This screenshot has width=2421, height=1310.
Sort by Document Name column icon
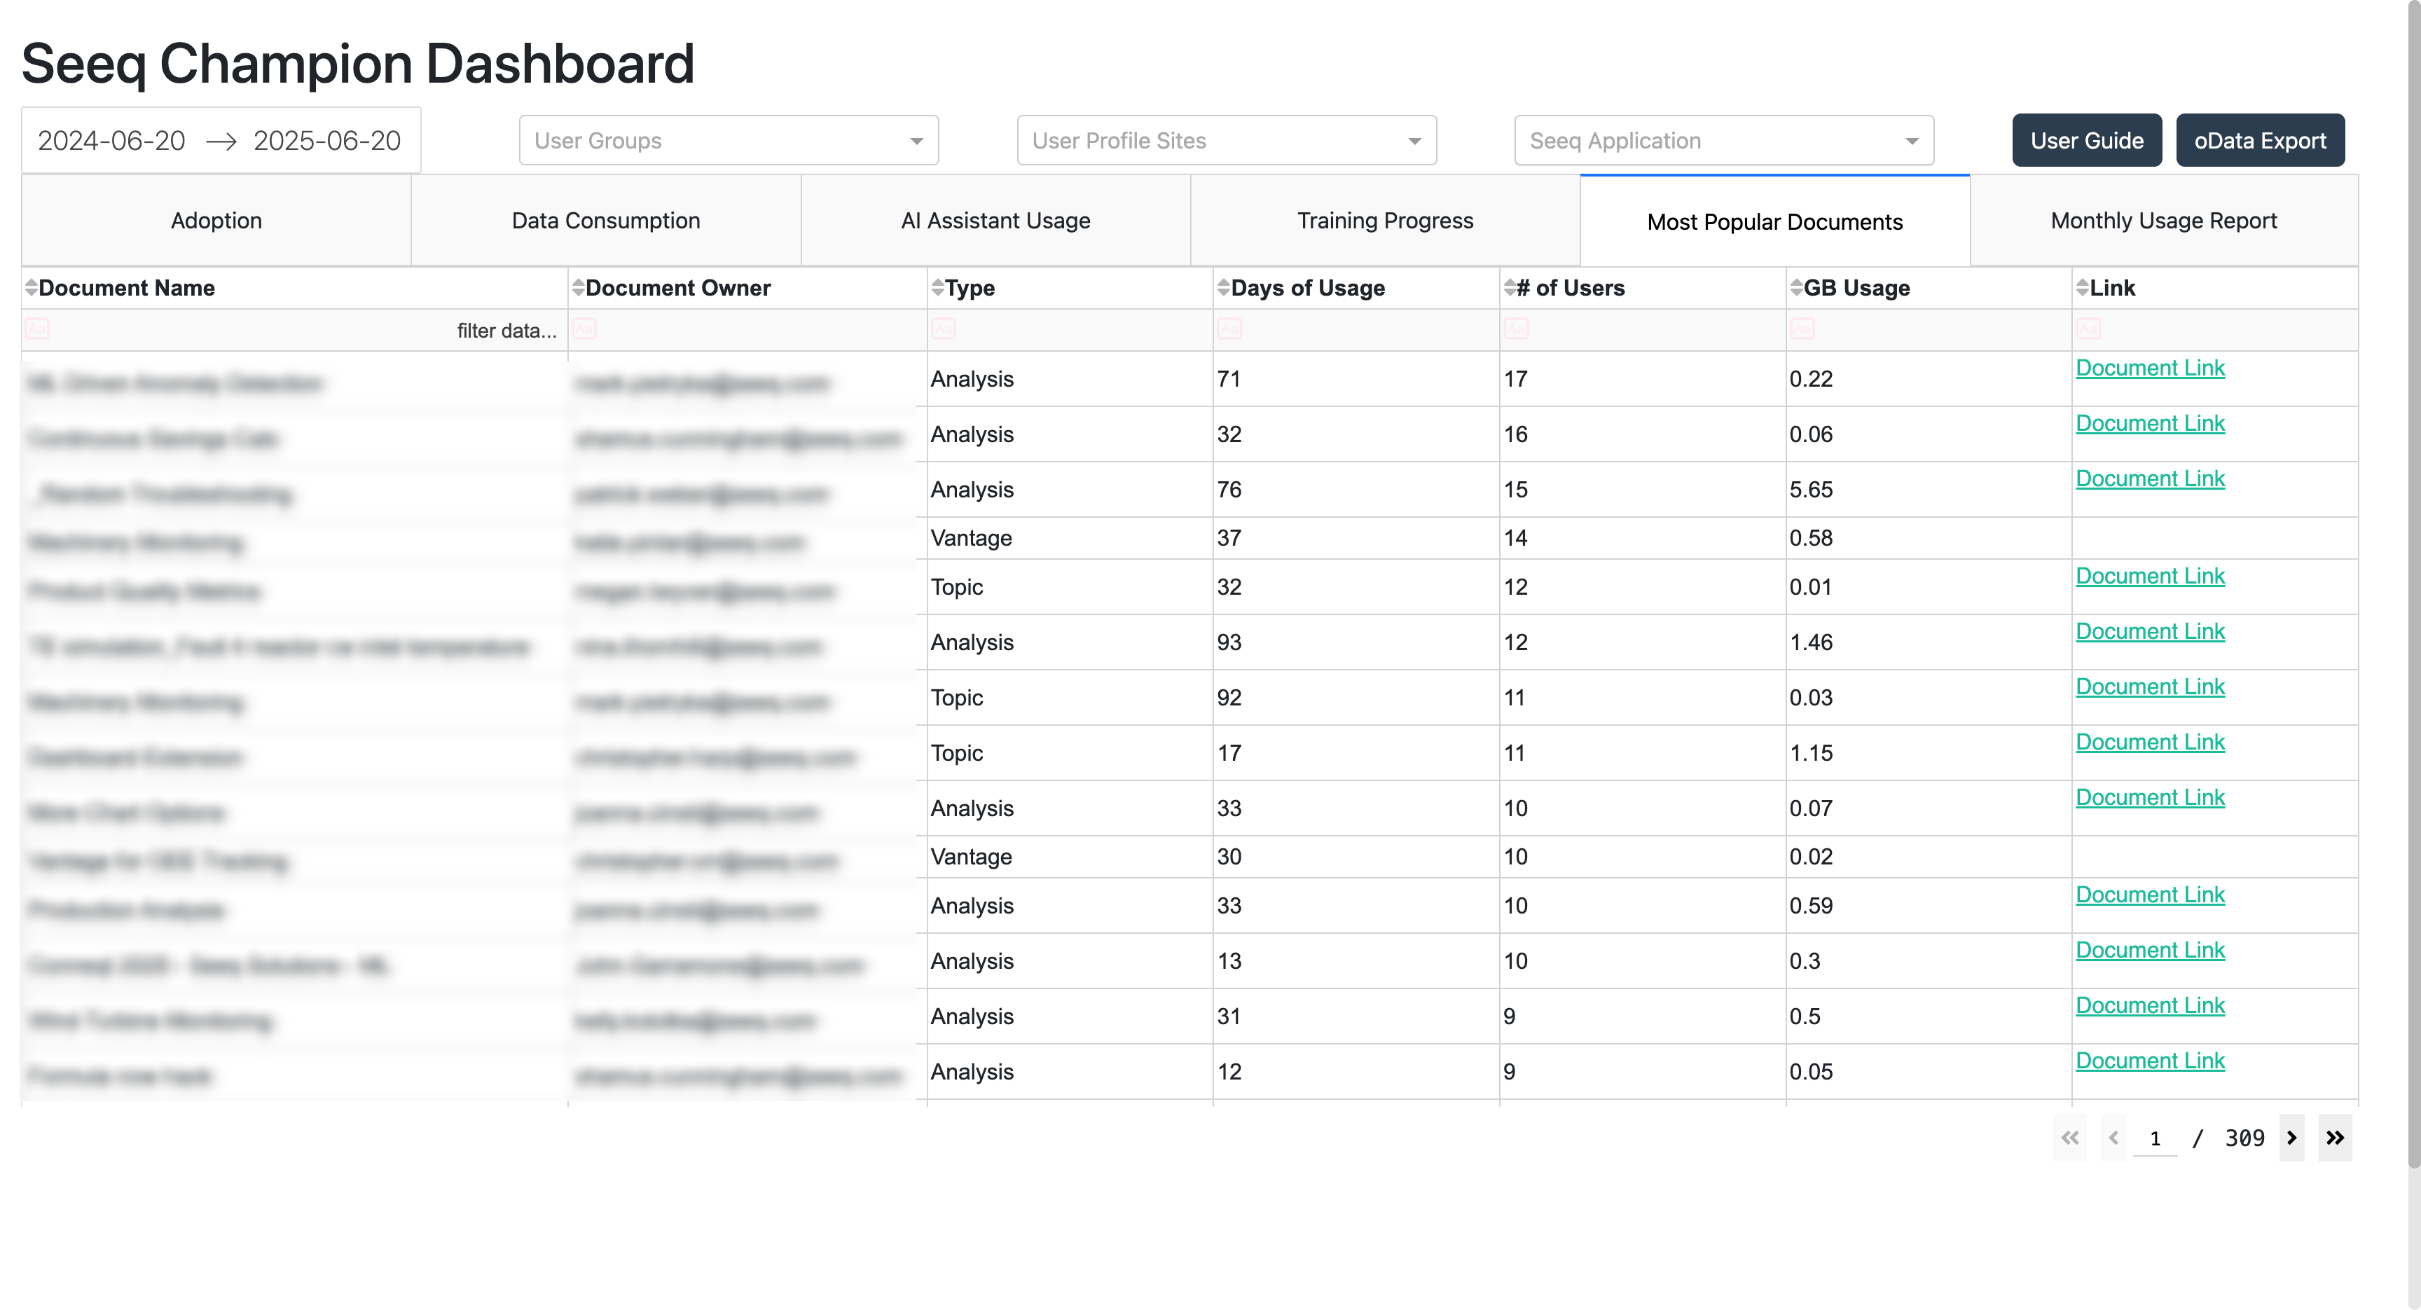[x=31, y=287]
